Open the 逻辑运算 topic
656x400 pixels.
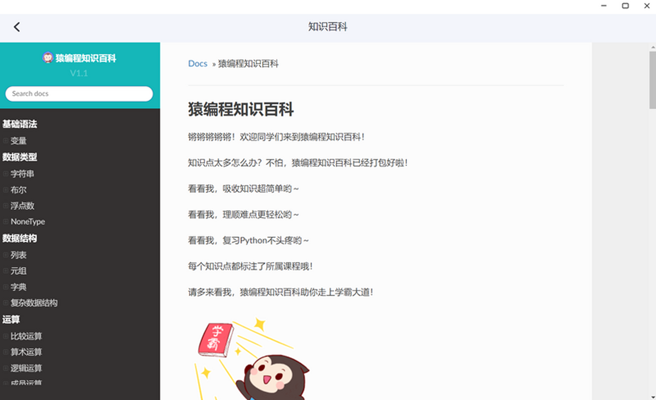coord(26,368)
